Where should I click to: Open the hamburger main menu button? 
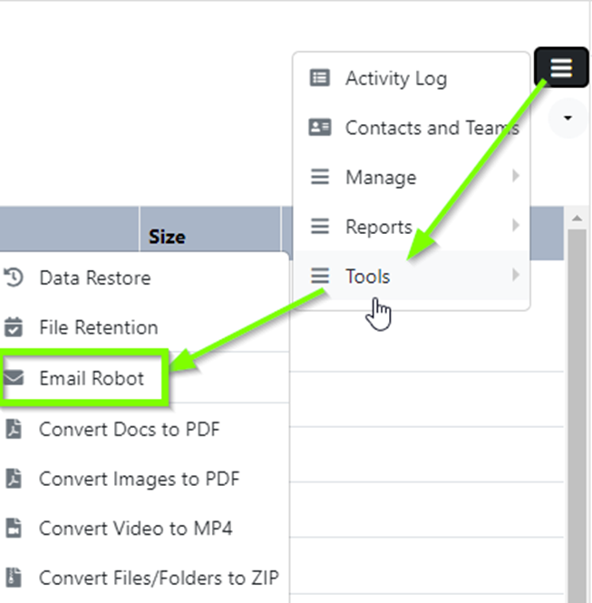click(x=561, y=68)
